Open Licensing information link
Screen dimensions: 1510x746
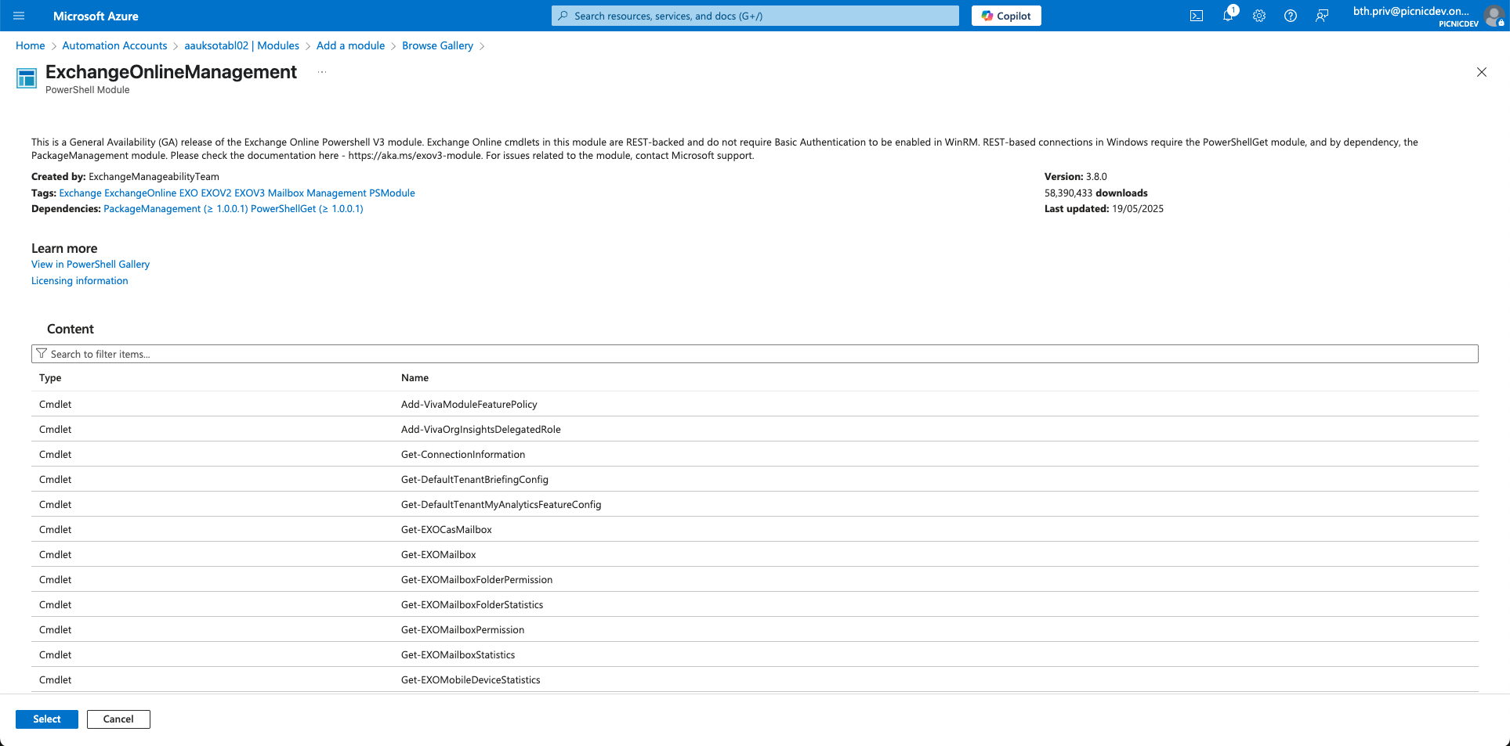pyautogui.click(x=79, y=280)
